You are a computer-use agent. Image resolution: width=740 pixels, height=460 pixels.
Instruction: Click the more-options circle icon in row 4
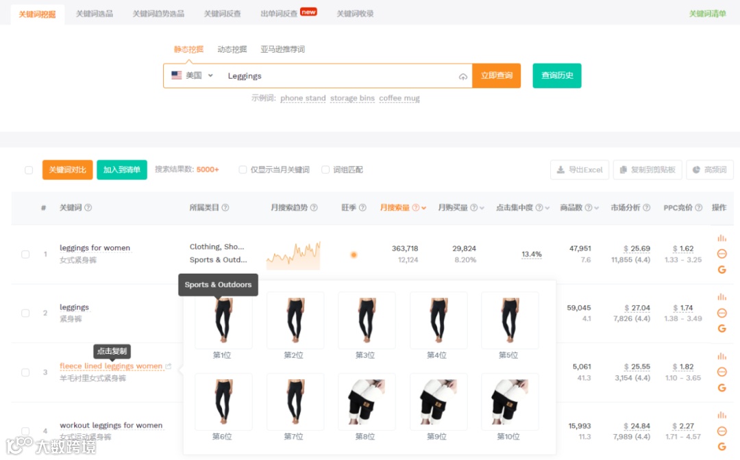(x=721, y=431)
